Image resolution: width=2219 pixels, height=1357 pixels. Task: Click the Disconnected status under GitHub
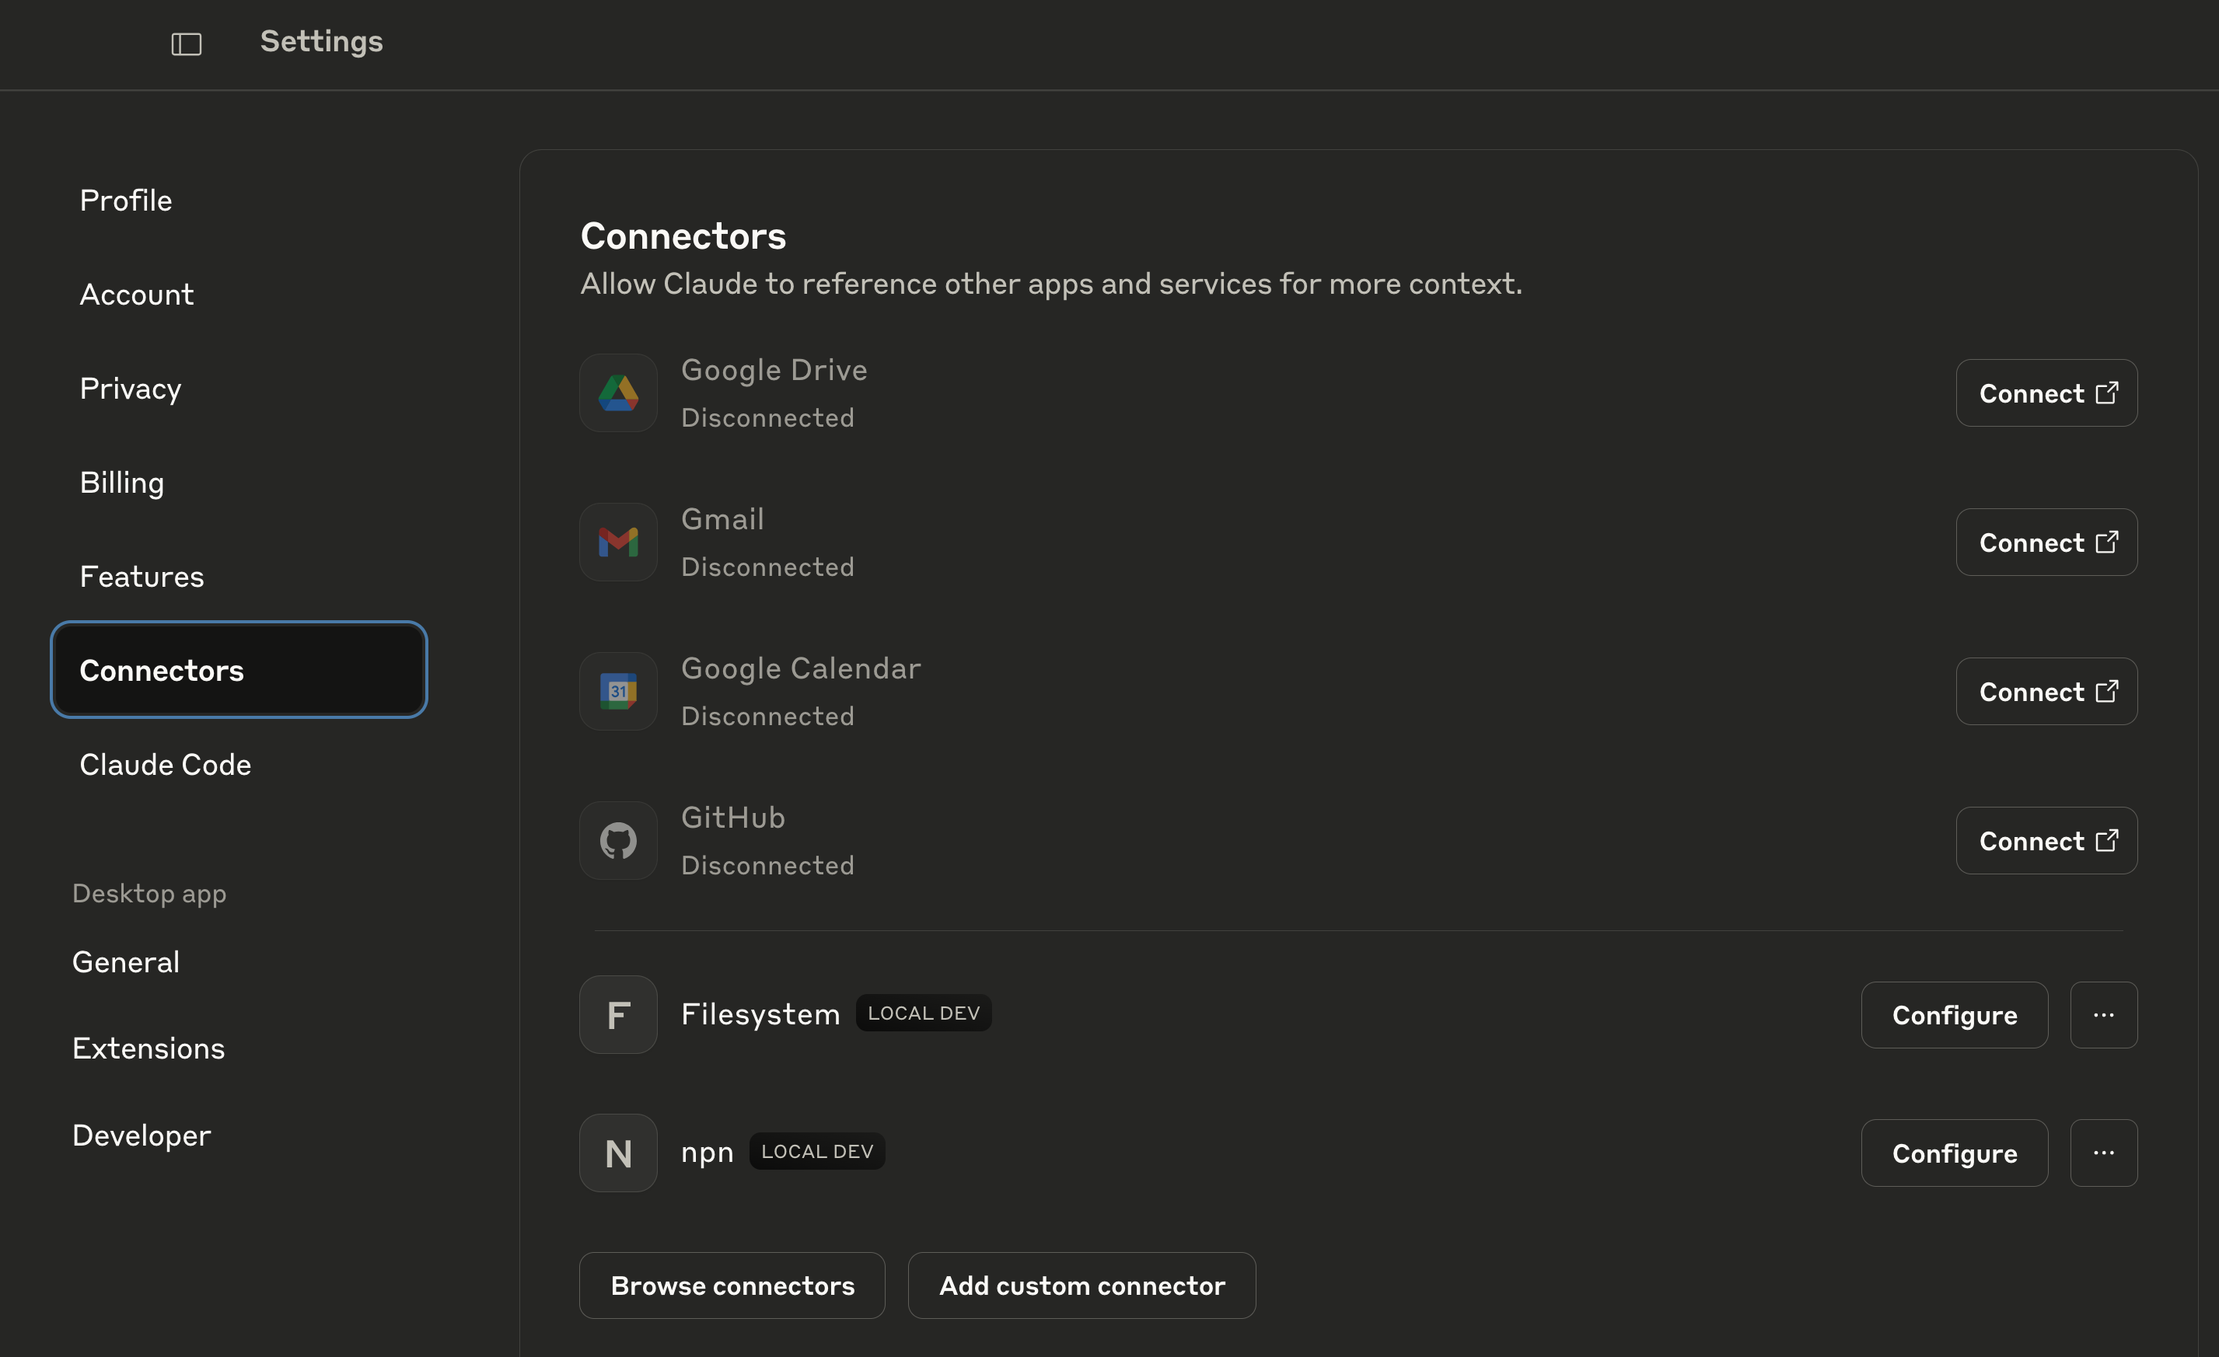tap(767, 865)
